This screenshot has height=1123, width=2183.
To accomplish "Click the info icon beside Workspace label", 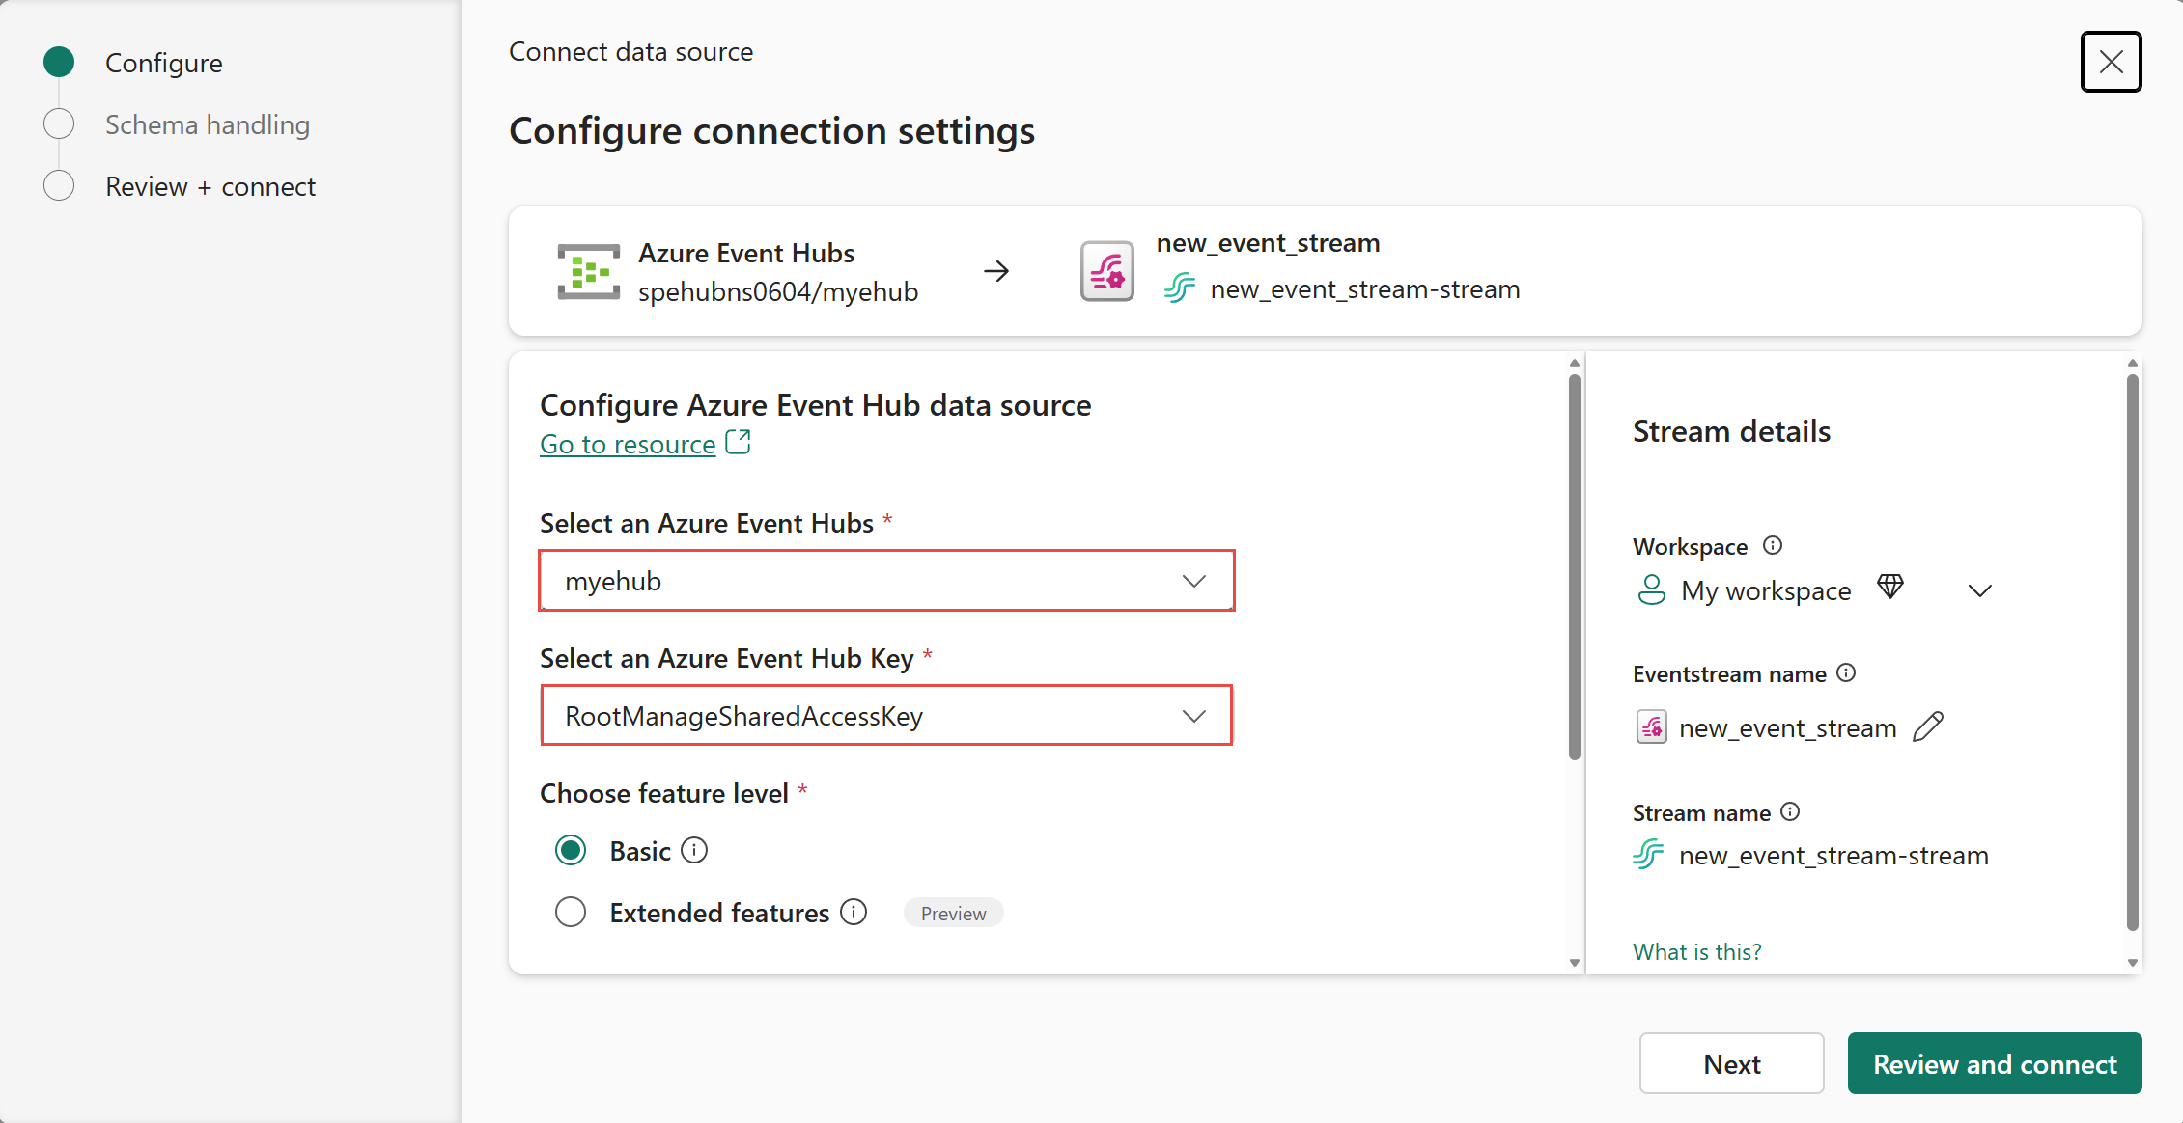I will click(x=1773, y=546).
